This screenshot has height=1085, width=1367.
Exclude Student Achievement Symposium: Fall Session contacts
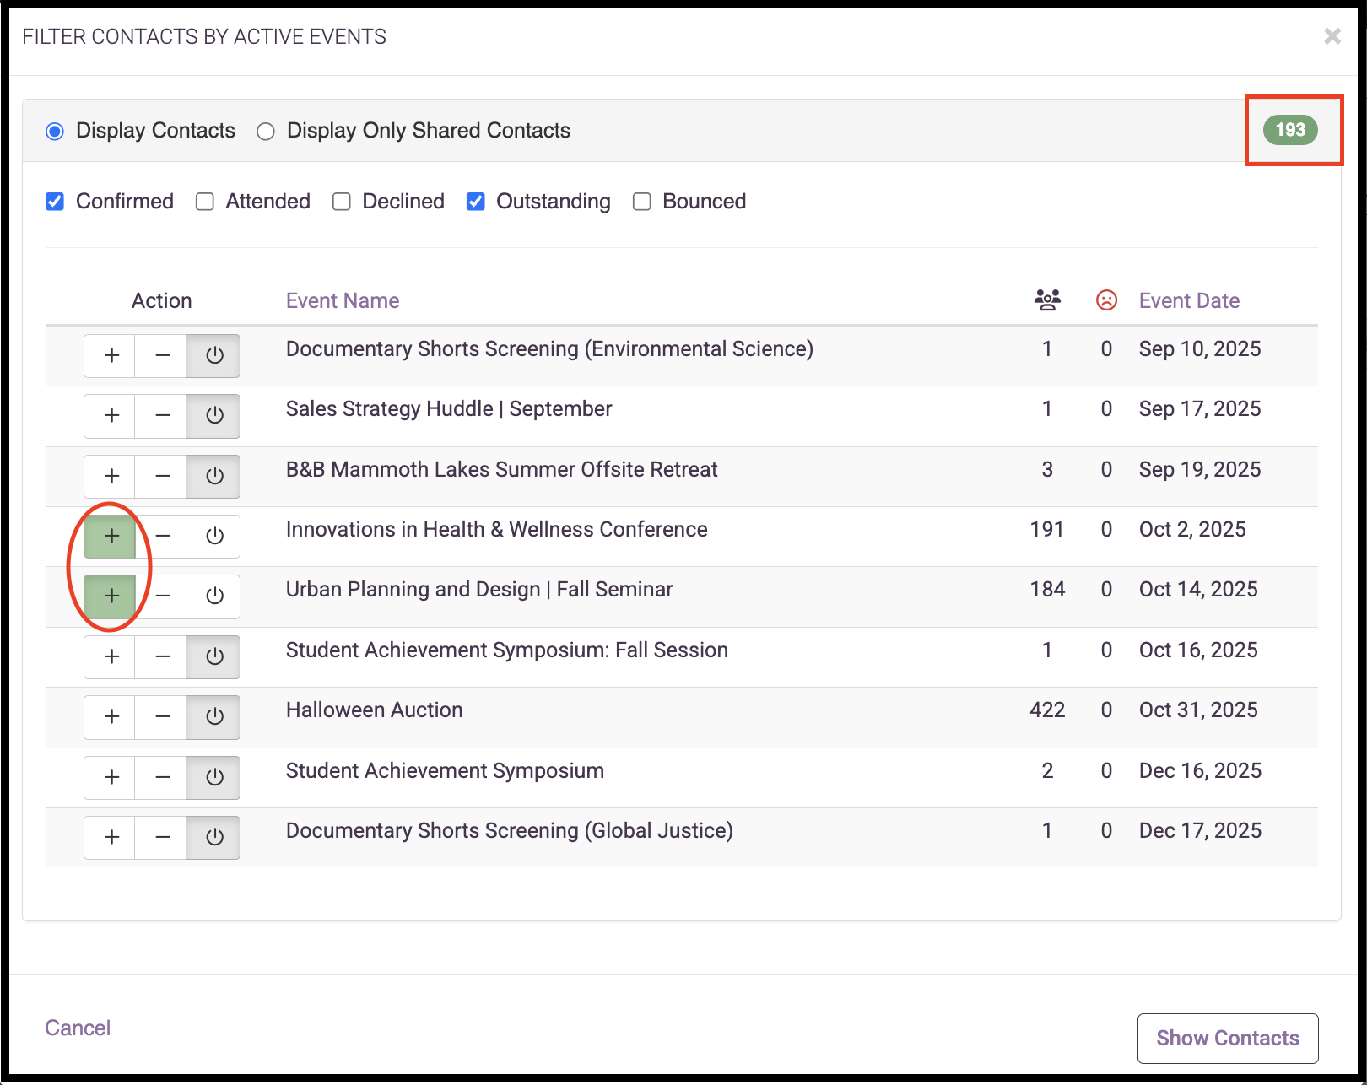click(162, 656)
